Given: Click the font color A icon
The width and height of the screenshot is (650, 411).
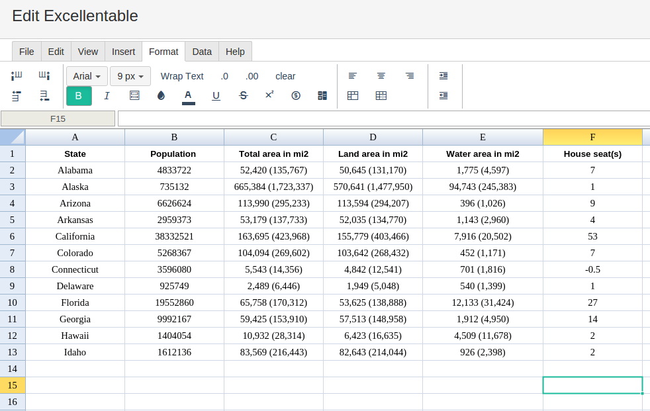Looking at the screenshot, I should 188,96.
